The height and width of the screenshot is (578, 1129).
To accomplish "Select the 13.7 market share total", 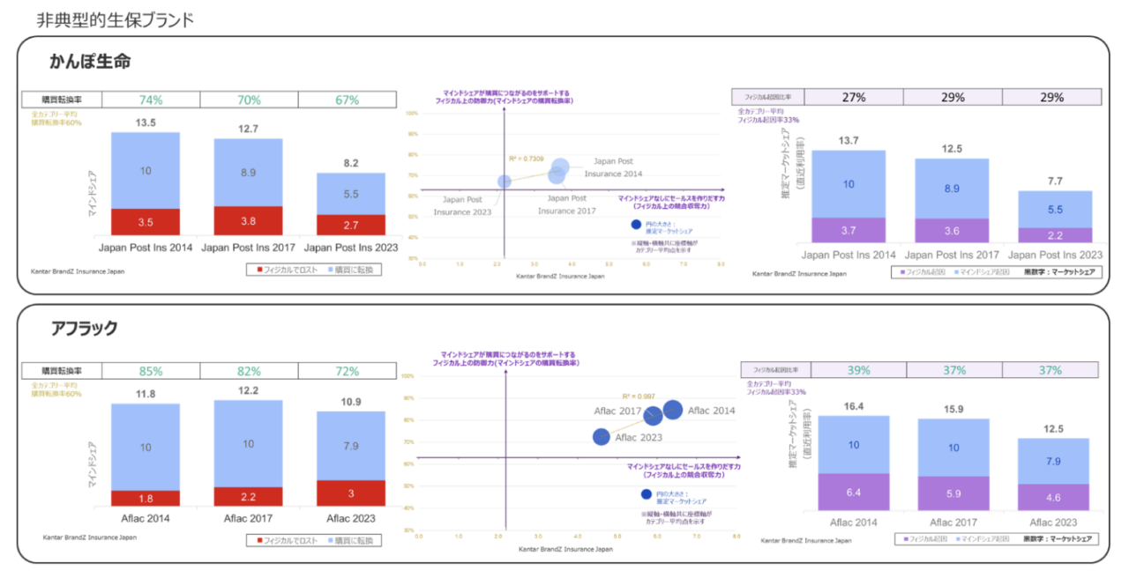I will point(848,141).
